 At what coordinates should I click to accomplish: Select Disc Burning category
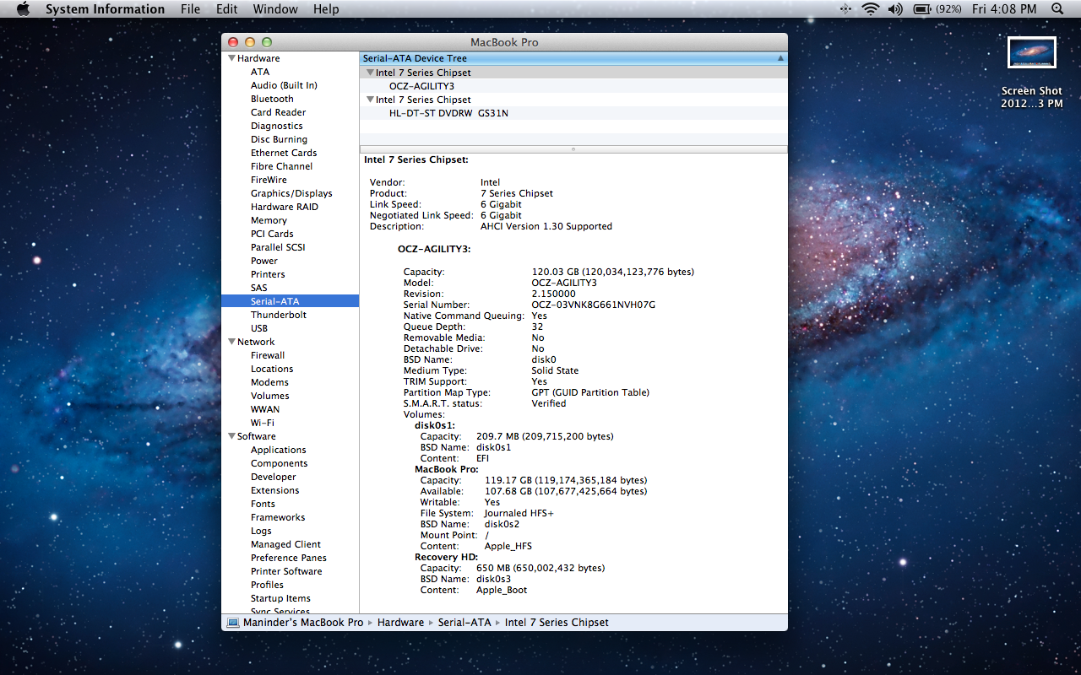point(279,139)
